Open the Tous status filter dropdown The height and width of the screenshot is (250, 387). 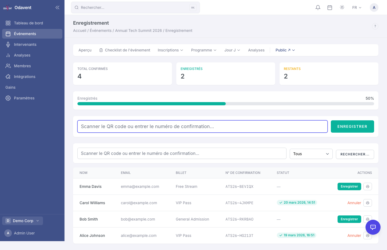[x=311, y=154]
